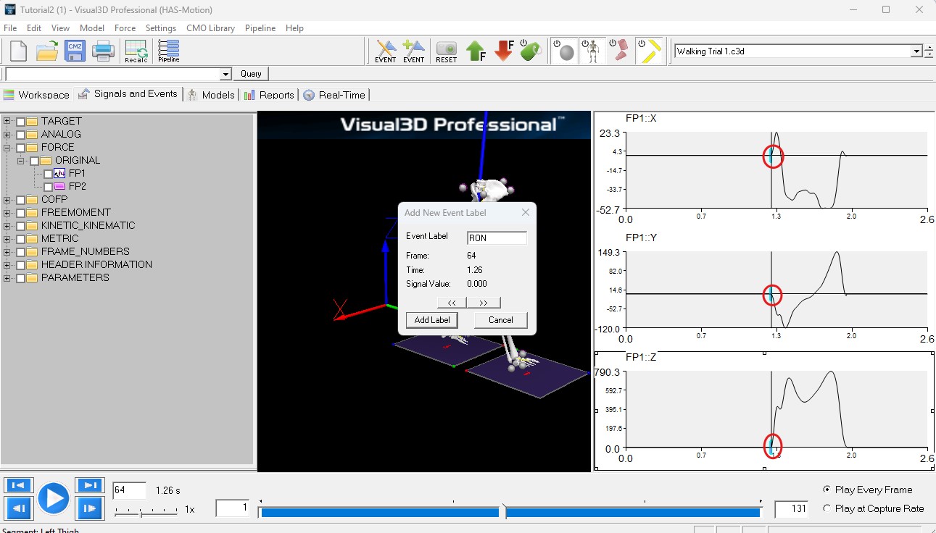The image size is (936, 533).
Task: Jump to first frame playback button
Action: pos(18,486)
